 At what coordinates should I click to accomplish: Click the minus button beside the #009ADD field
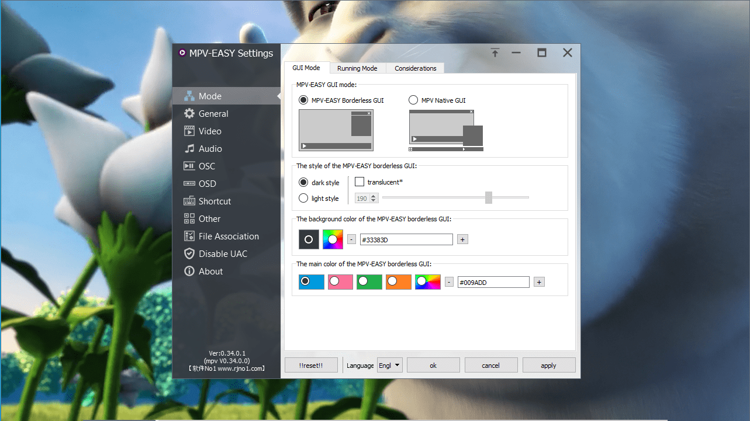(x=449, y=282)
